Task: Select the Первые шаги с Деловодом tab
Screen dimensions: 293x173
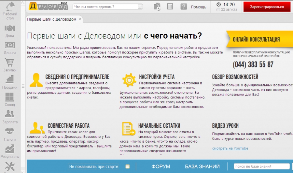Action: pyautogui.click(x=52, y=19)
